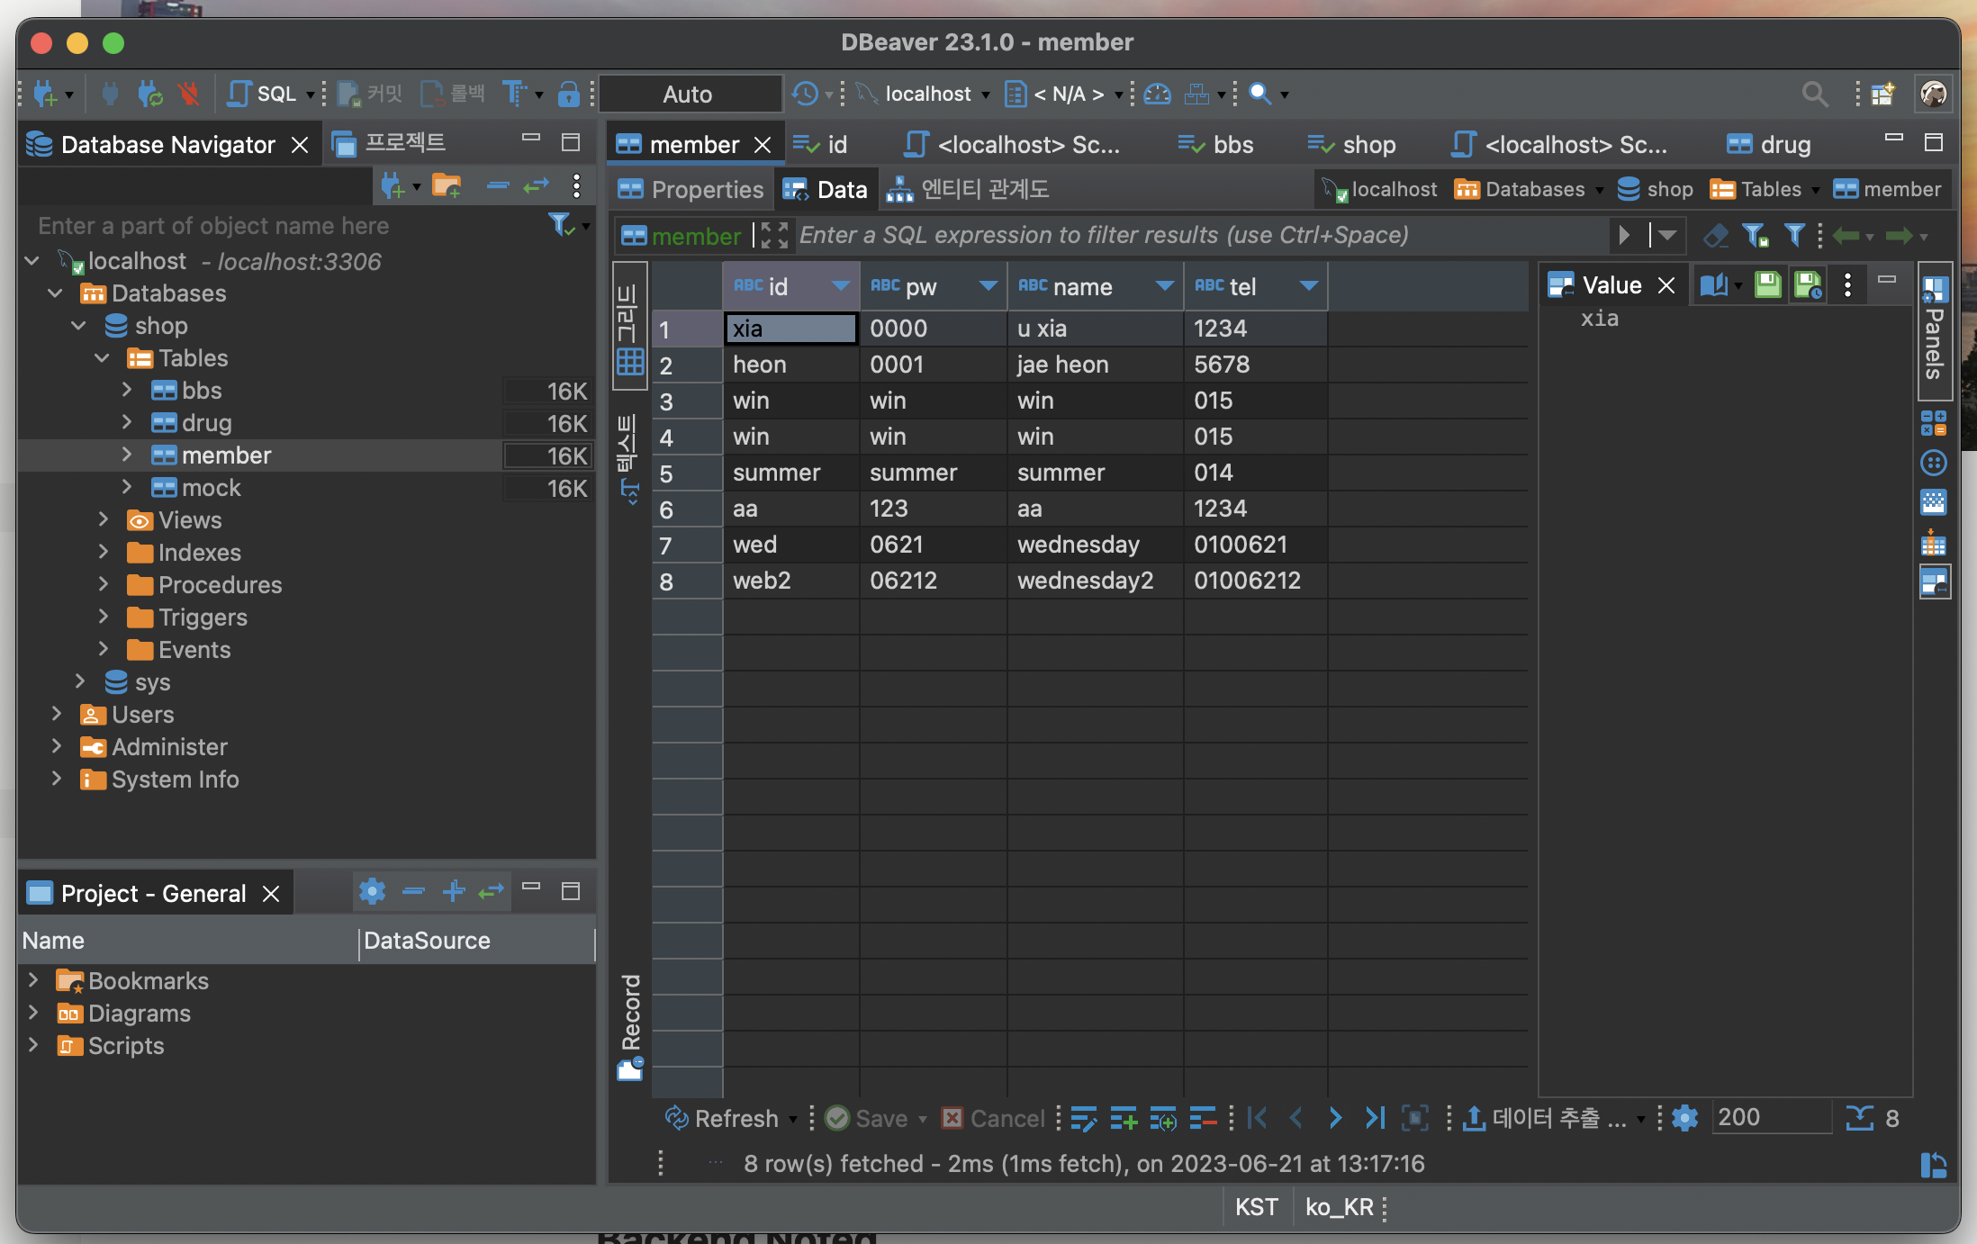This screenshot has width=1977, height=1244.
Task: Open result set settings gear icon
Action: tap(1684, 1118)
